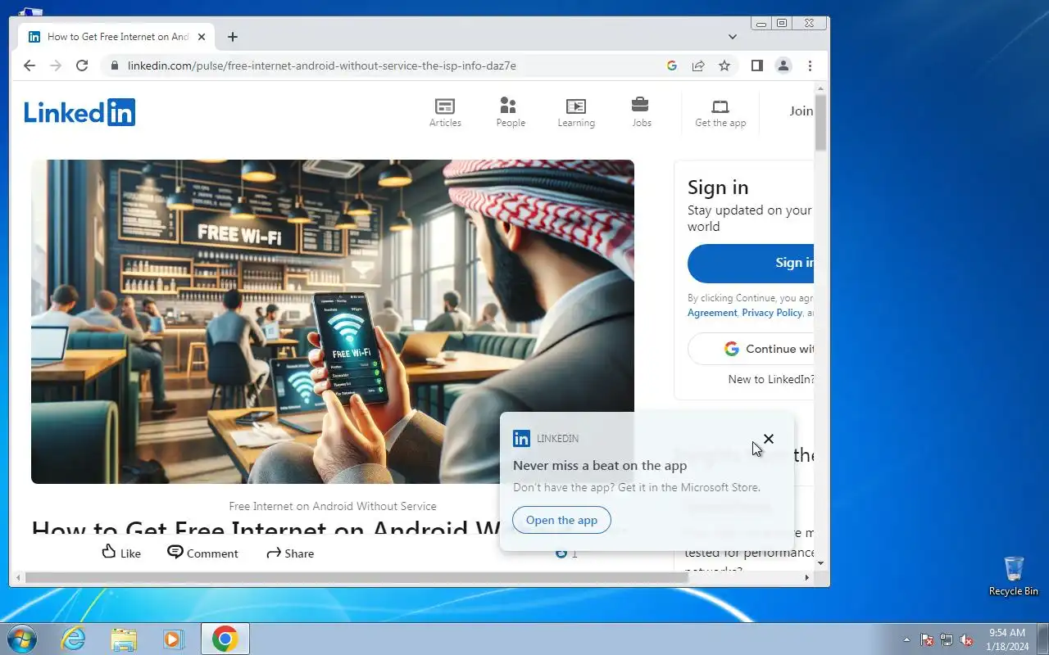The width and height of the screenshot is (1049, 655).
Task: Open Windows Media Player from taskbar
Action: [174, 639]
